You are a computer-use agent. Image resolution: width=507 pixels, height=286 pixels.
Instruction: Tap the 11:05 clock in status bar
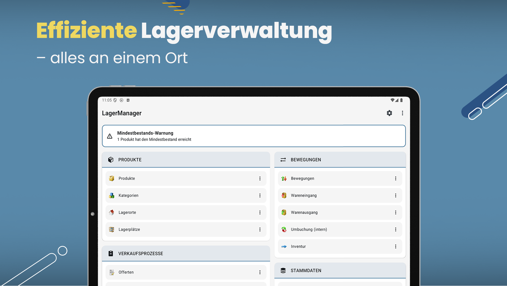pyautogui.click(x=107, y=100)
